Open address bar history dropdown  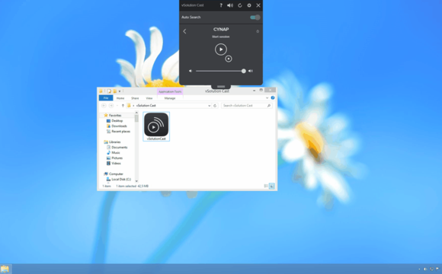click(x=209, y=106)
